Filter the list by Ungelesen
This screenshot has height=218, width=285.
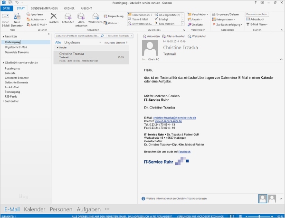72,43
